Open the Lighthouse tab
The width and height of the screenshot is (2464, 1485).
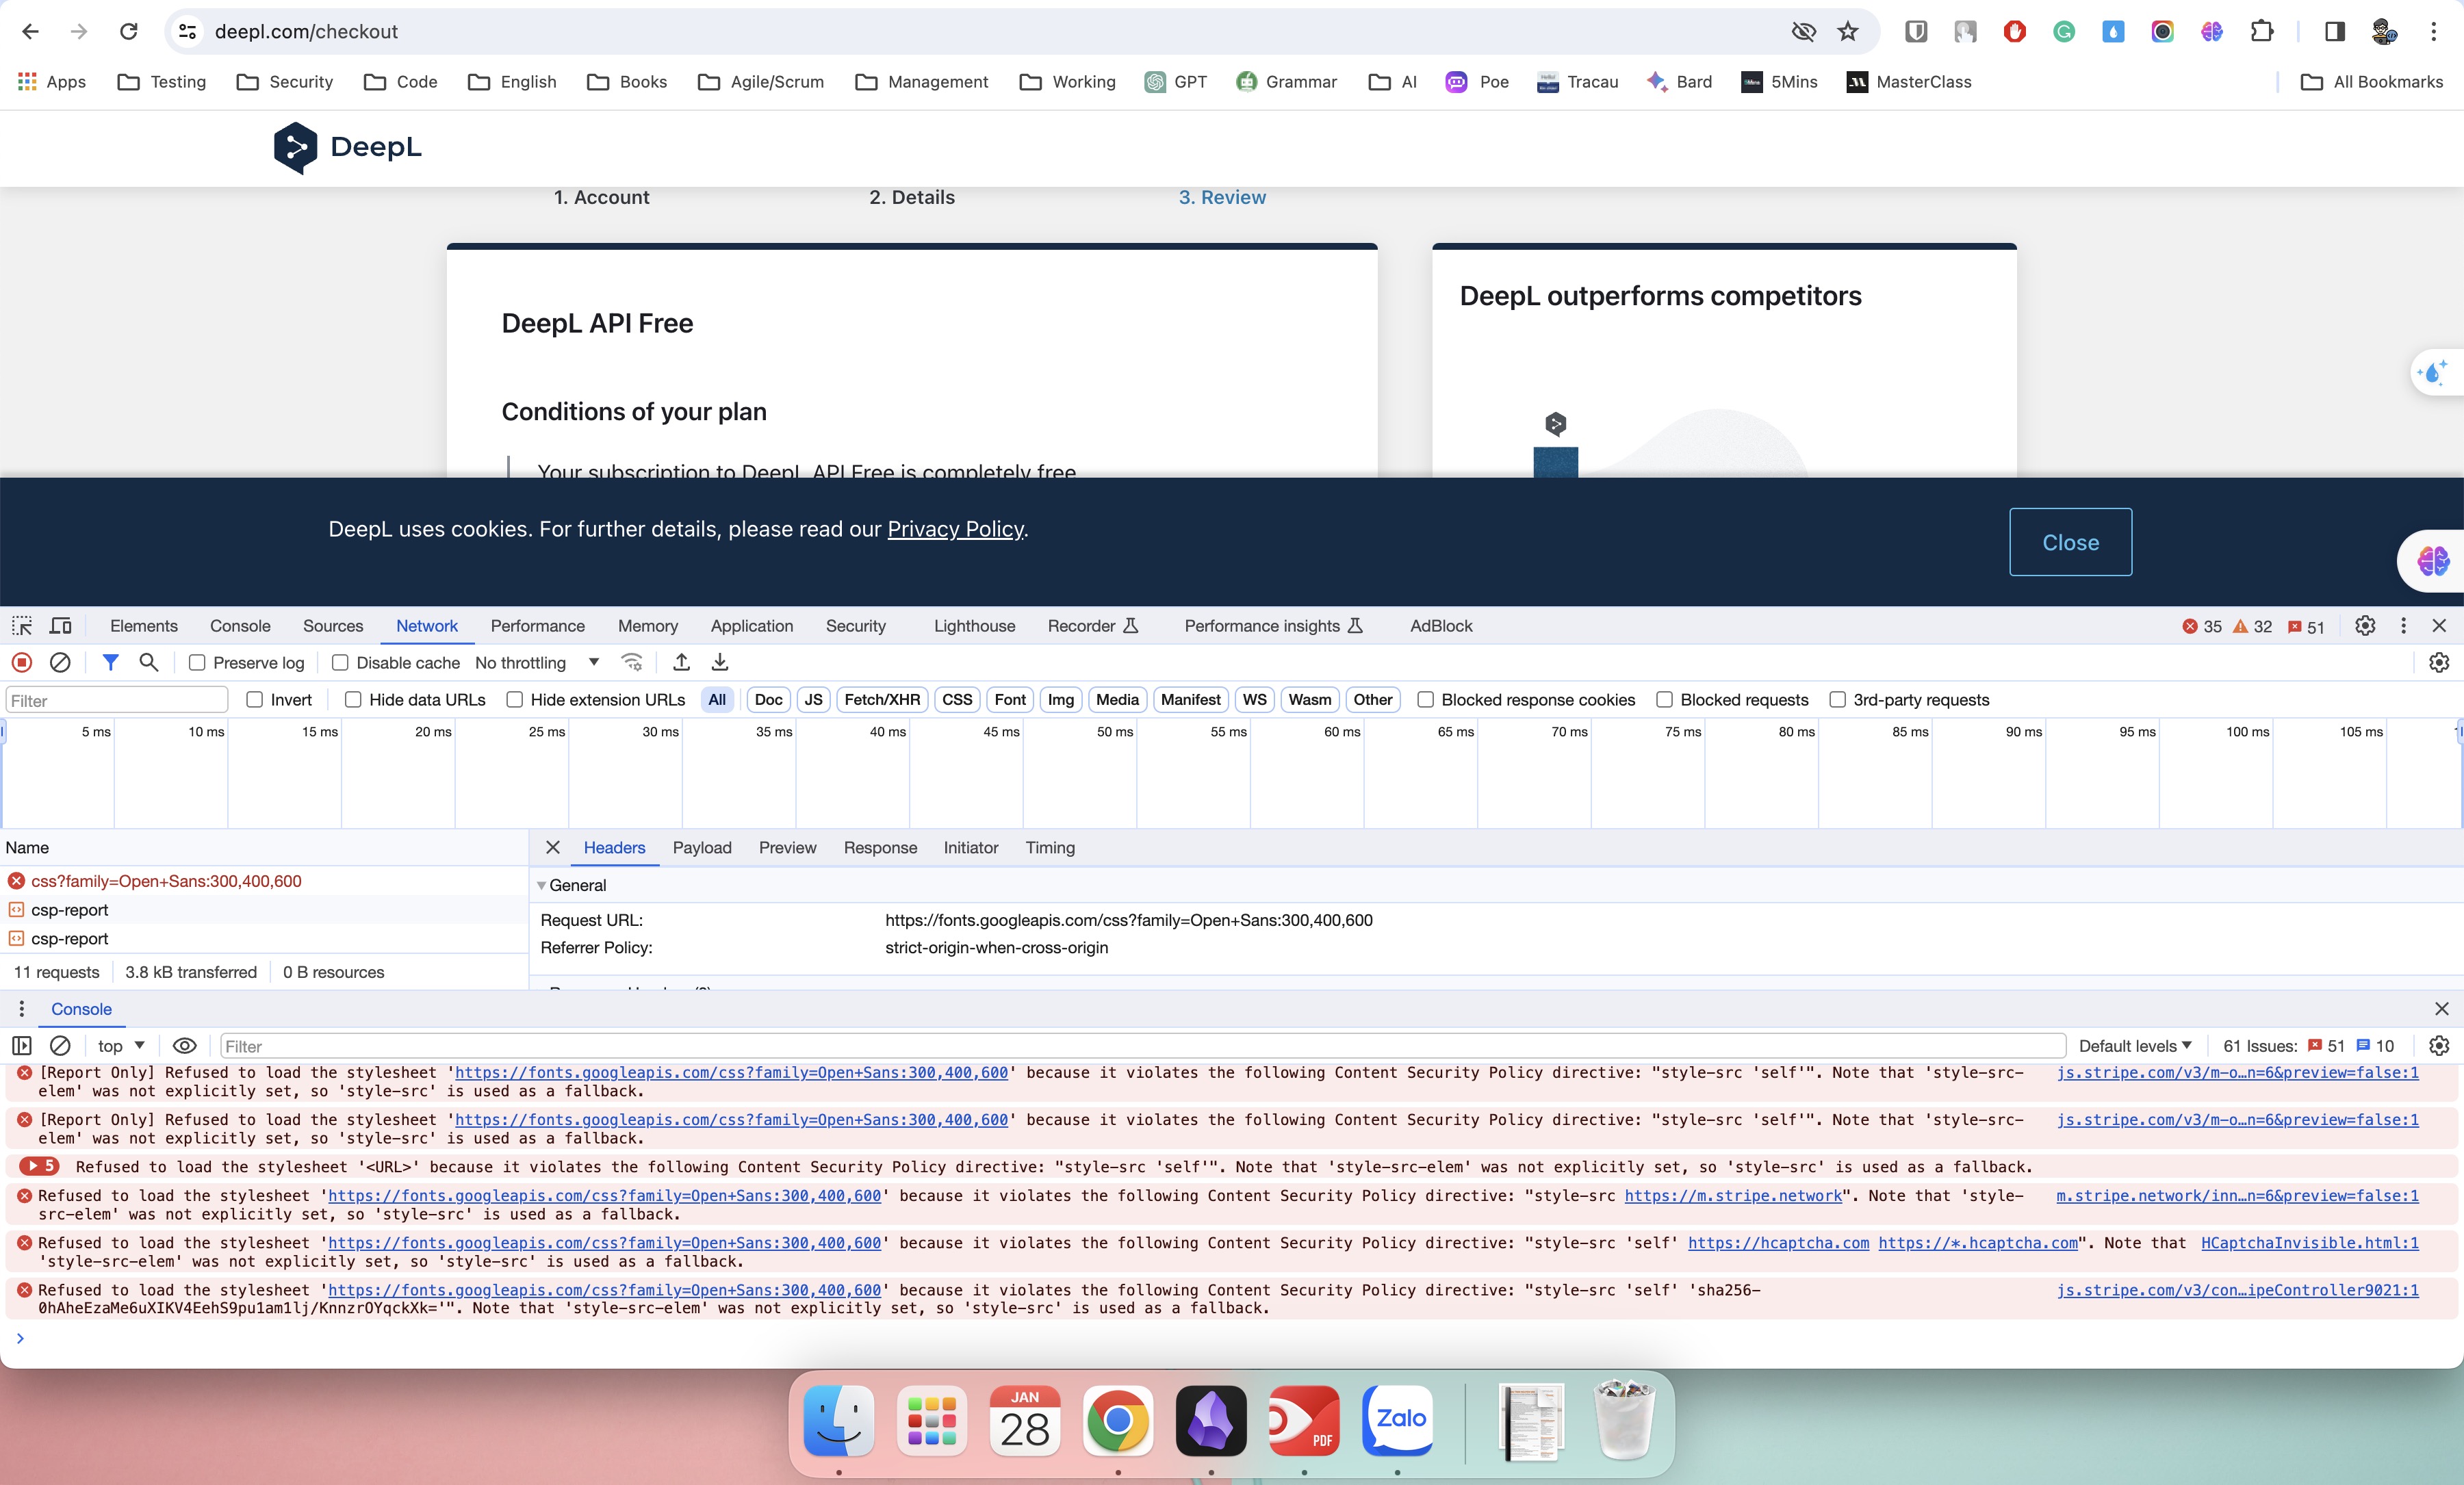coord(975,626)
